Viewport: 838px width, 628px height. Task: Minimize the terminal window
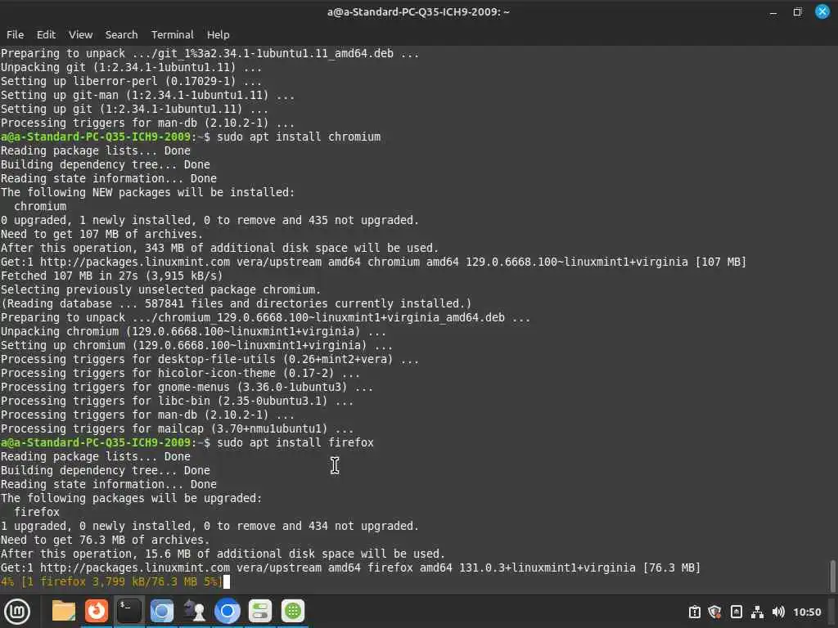click(x=773, y=12)
